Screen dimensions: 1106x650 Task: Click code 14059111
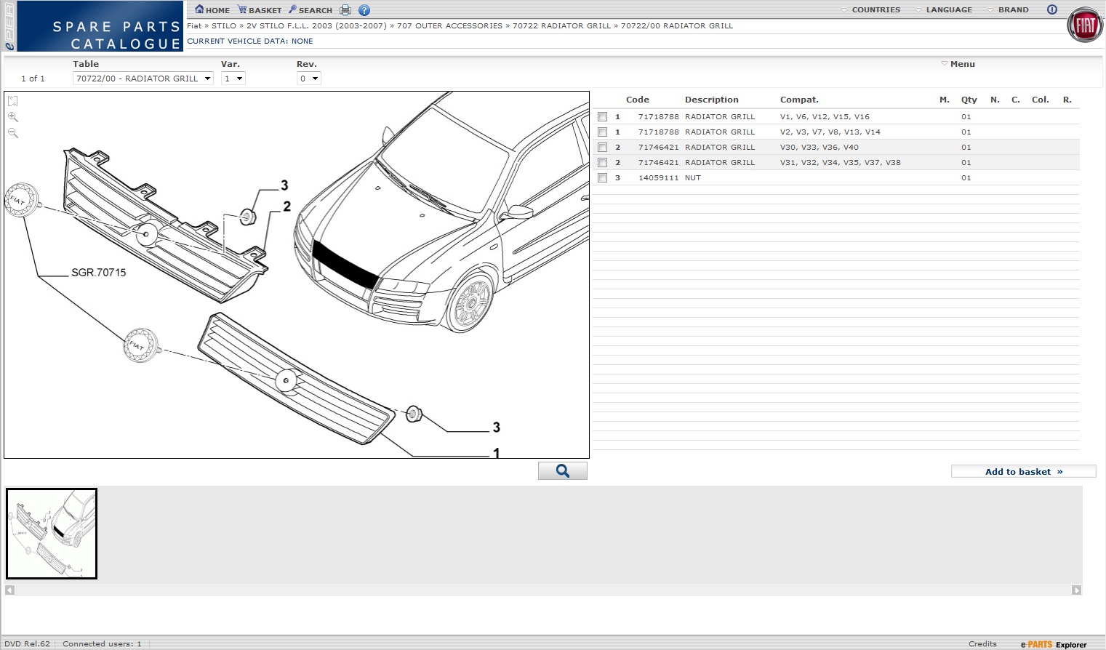pos(659,177)
